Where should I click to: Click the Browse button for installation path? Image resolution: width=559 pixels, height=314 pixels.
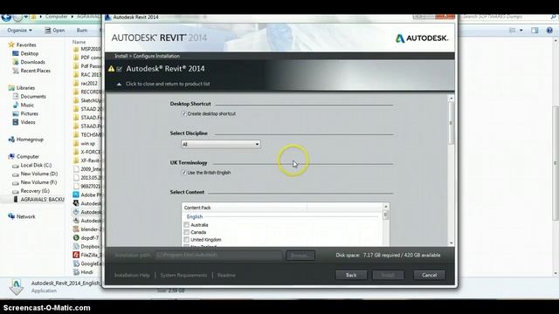click(x=300, y=256)
